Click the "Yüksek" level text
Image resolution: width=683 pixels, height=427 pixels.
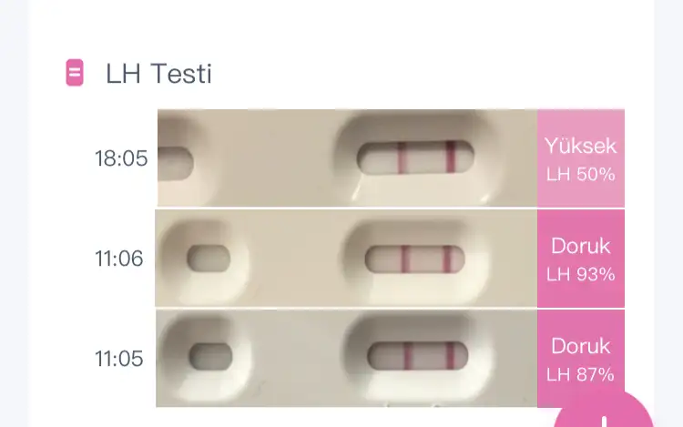(580, 146)
